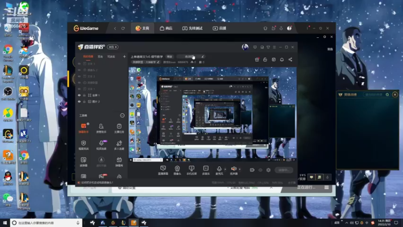This screenshot has height=227, width=403.
Task: Click WeGame refresh icon
Action: pos(123,28)
